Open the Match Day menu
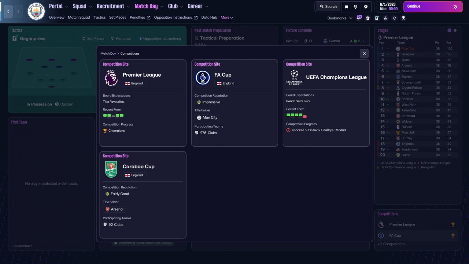 tap(146, 6)
